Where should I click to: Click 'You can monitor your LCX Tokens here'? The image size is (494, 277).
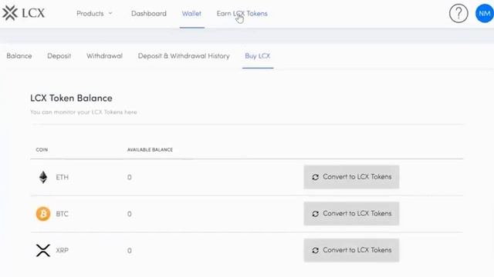coord(83,112)
